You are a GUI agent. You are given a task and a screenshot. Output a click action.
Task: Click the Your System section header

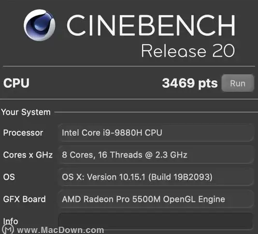[x=26, y=112]
